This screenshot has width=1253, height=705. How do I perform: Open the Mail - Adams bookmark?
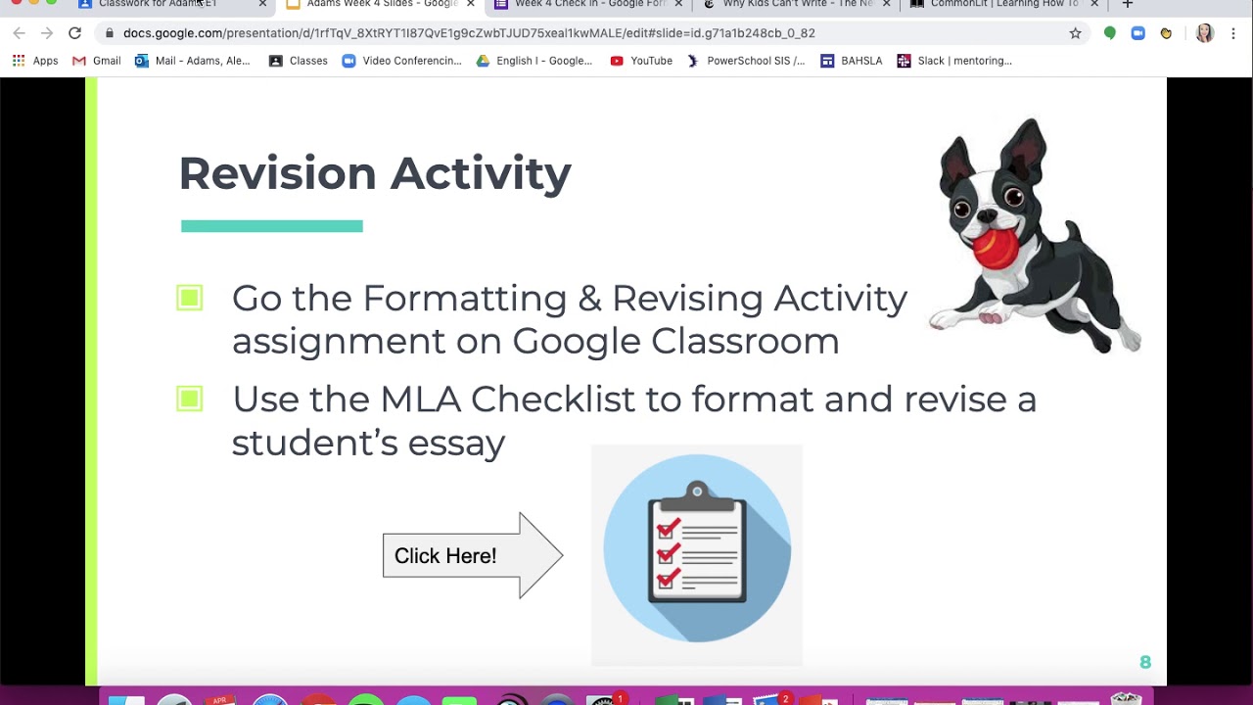click(193, 61)
